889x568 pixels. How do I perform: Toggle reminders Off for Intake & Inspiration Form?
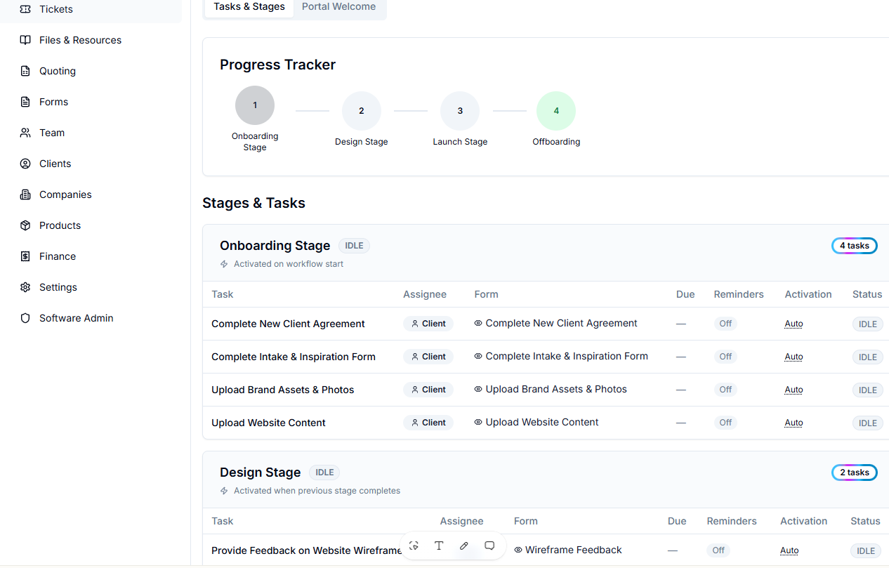tap(725, 357)
